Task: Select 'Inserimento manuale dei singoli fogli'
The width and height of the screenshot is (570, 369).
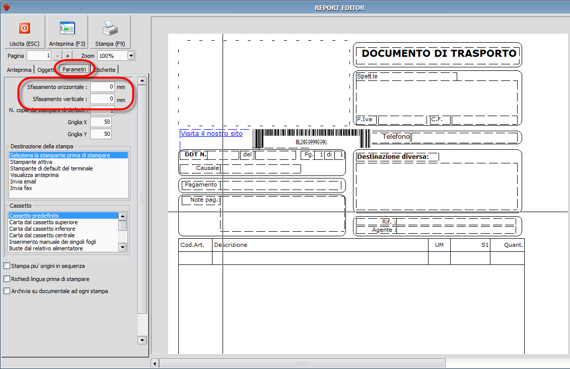Action: click(x=63, y=242)
